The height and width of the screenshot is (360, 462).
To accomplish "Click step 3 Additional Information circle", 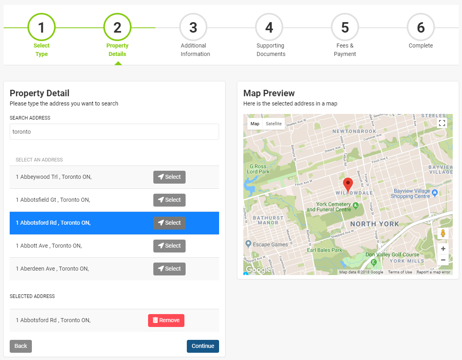I will (193, 27).
